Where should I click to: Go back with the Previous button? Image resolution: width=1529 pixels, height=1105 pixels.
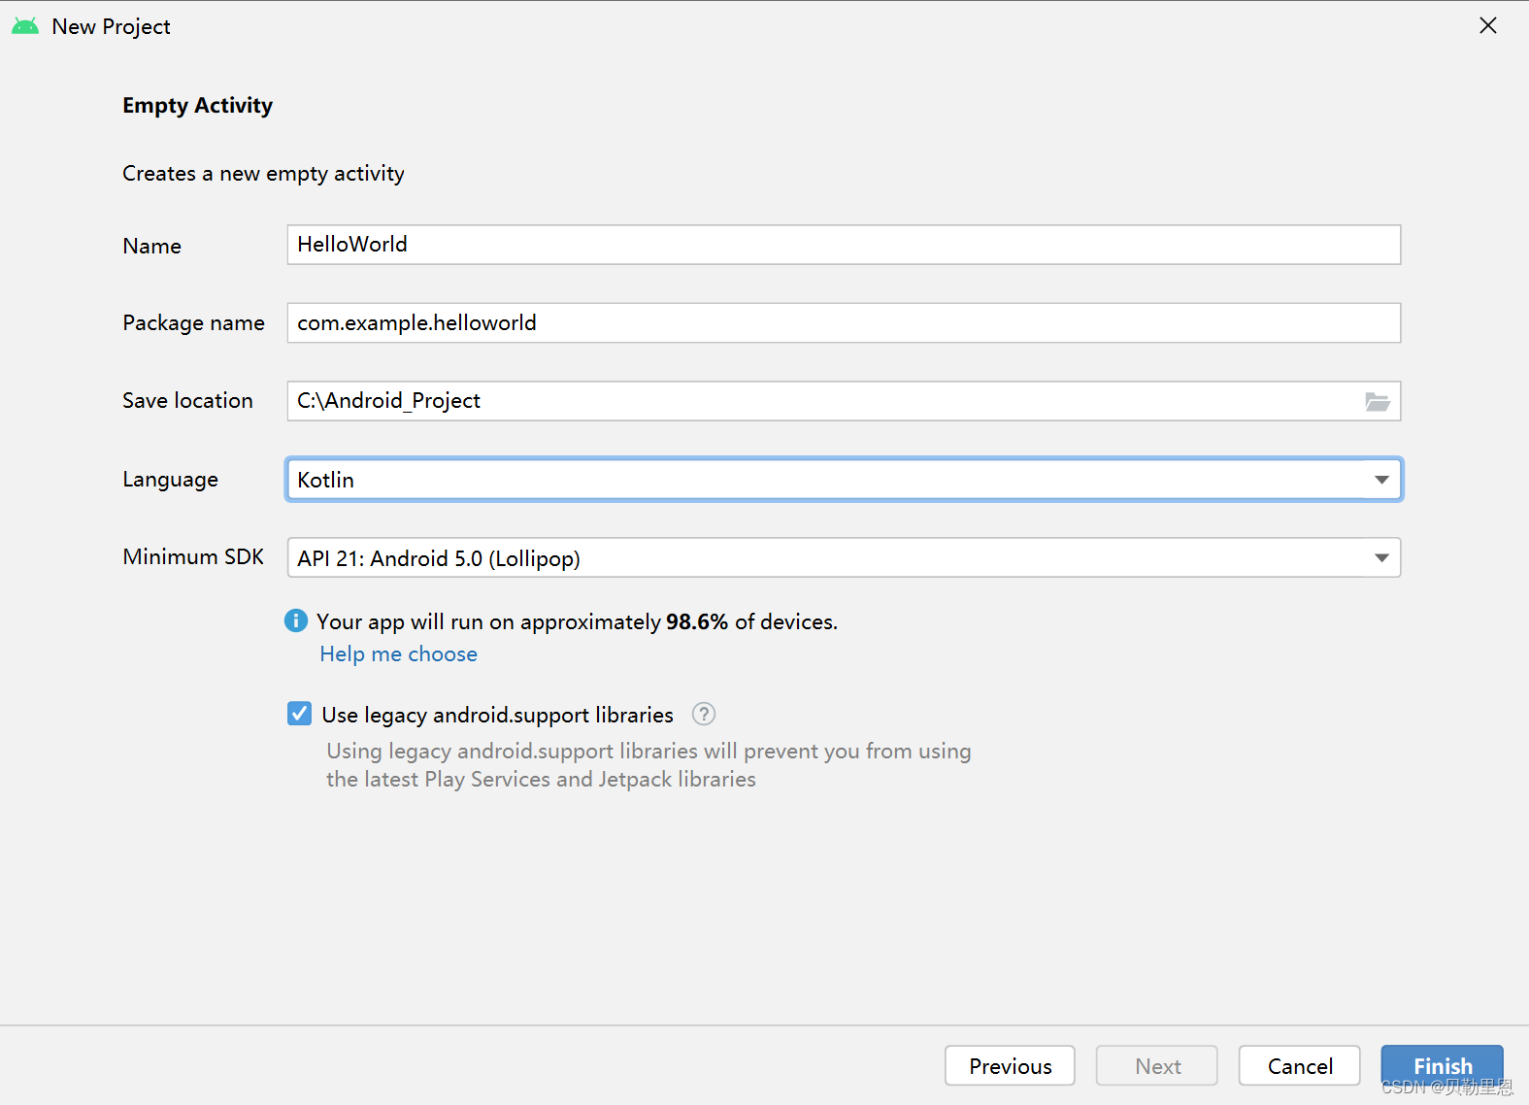tap(1010, 1065)
